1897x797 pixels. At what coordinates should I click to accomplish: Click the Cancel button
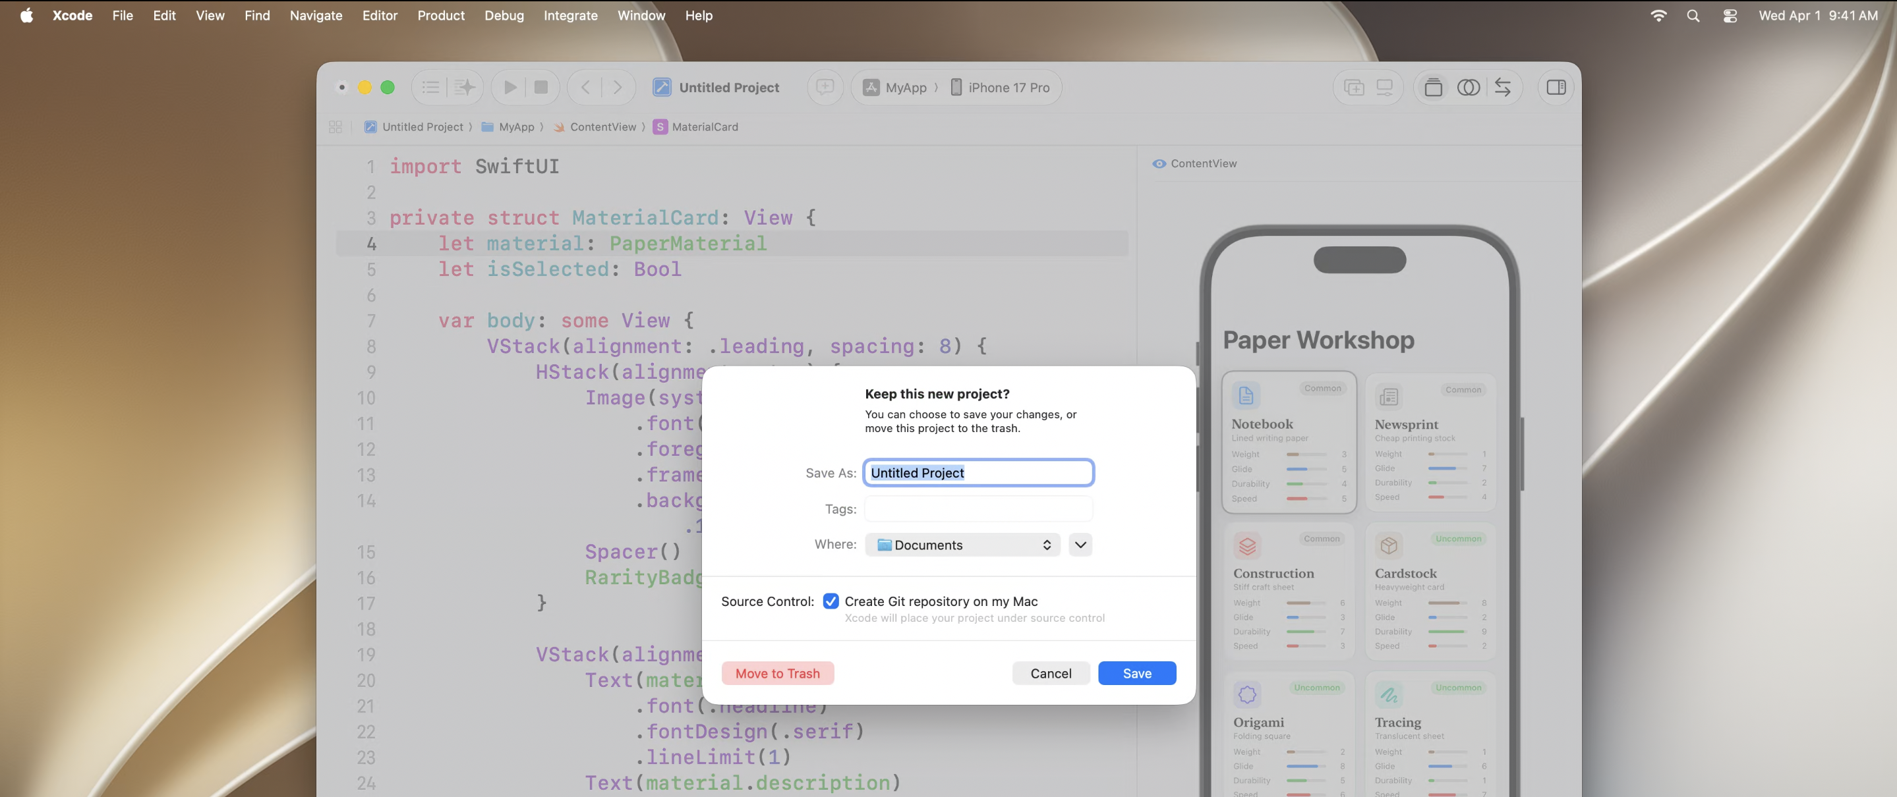pos(1050,673)
